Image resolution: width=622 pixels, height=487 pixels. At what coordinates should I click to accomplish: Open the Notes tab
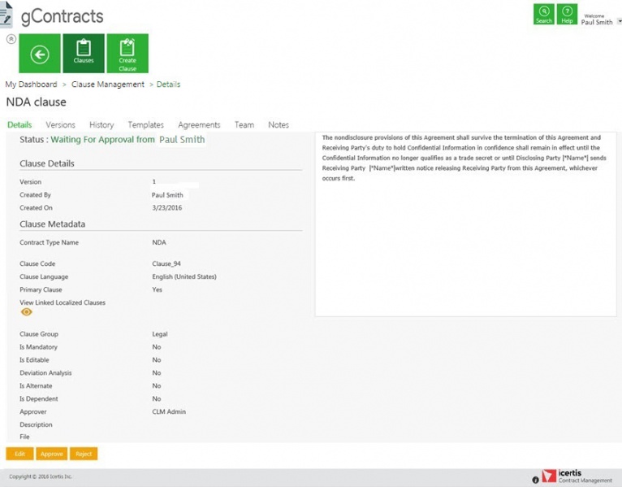[x=279, y=124]
